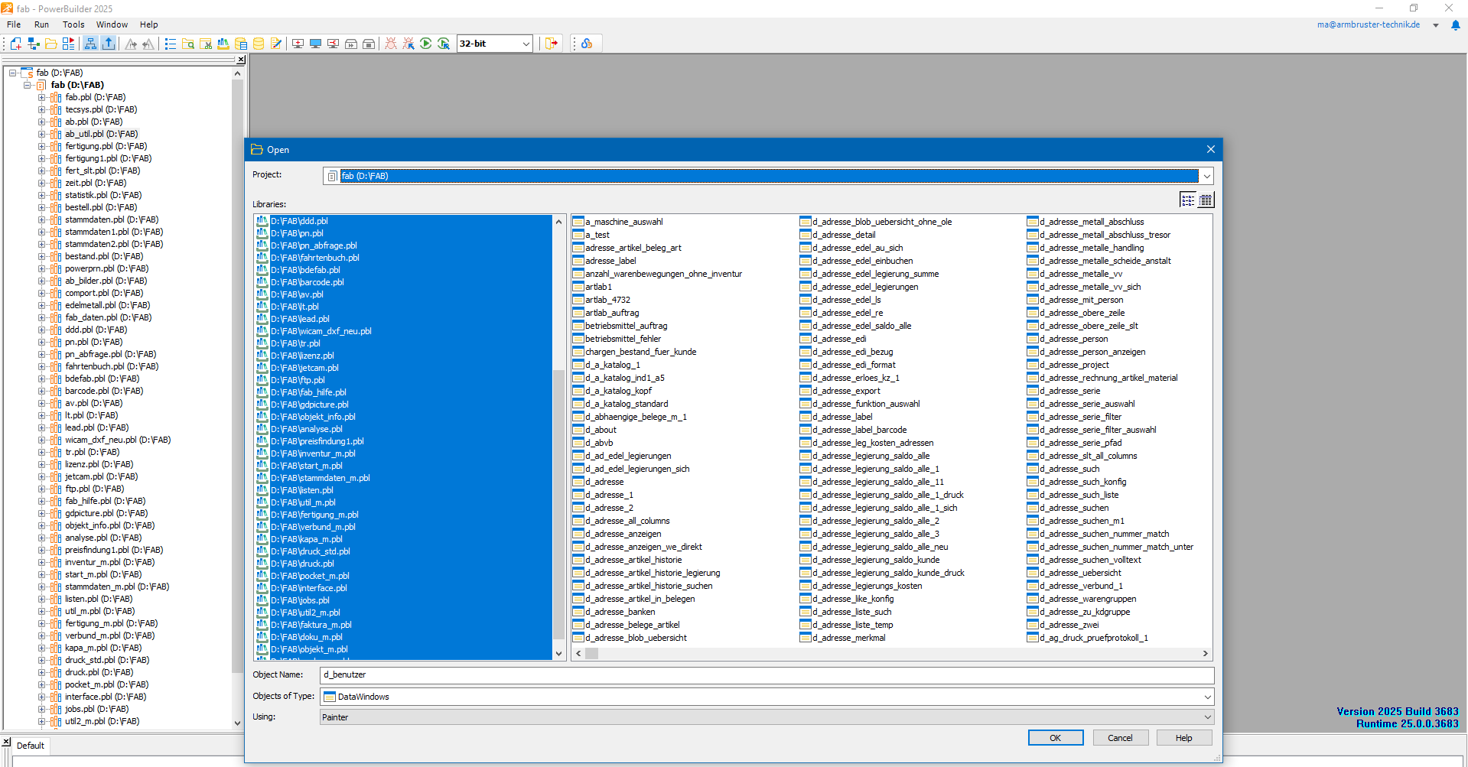Select zeit.pbl in the system tree
1468x767 pixels.
pos(96,183)
